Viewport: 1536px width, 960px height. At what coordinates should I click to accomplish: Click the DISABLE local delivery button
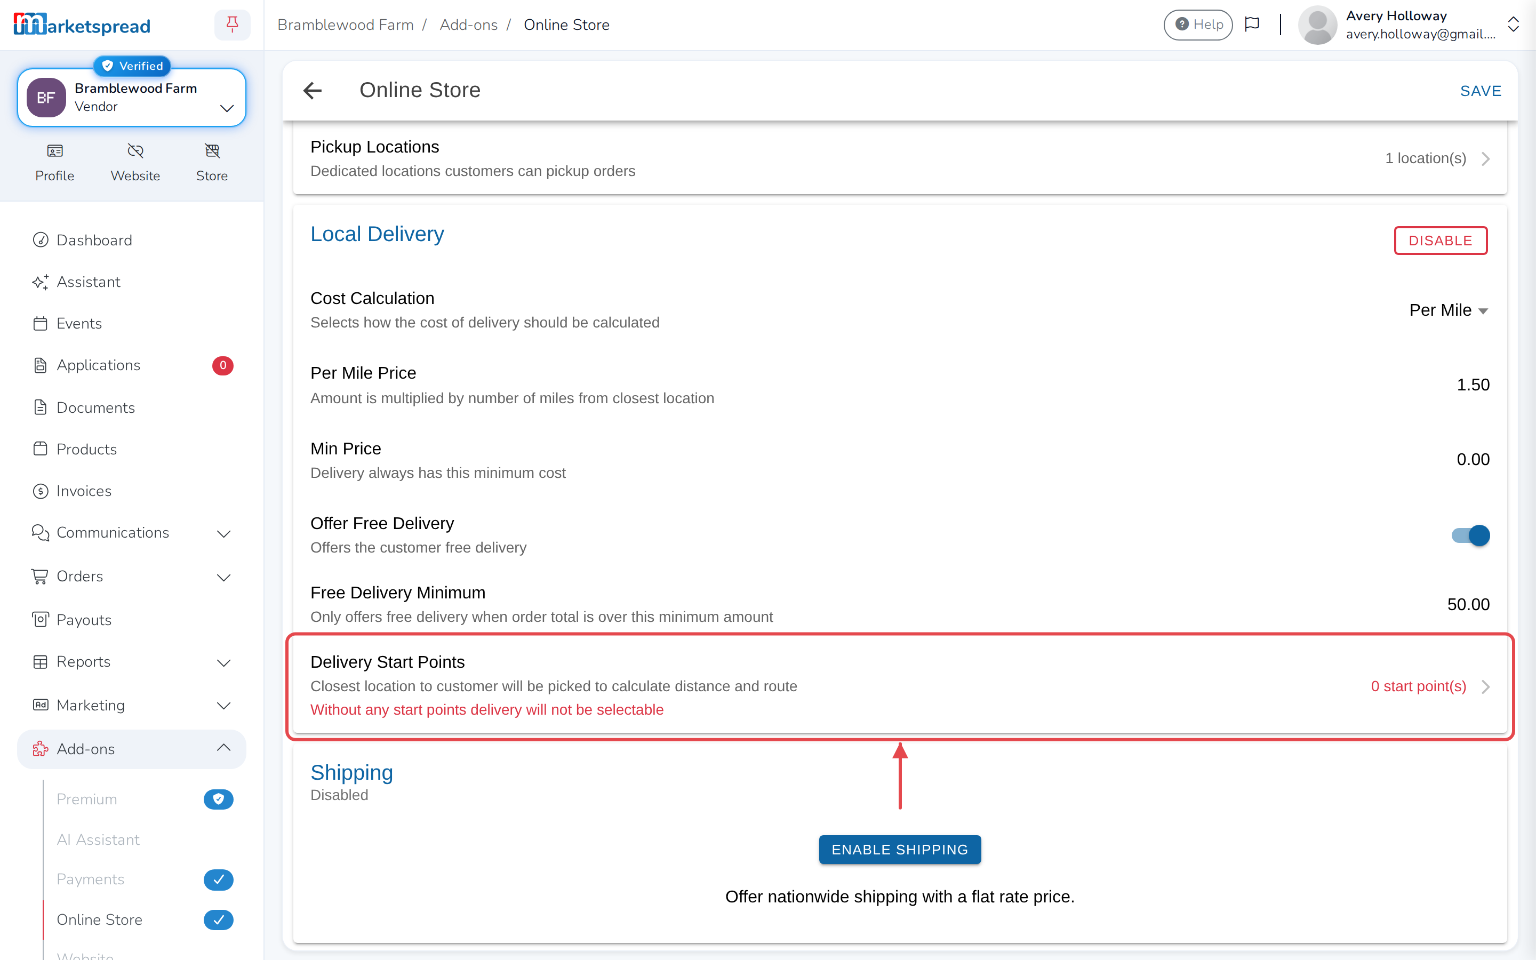coord(1440,241)
